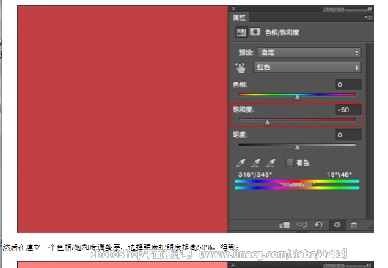Reset adjustment to defaults
This screenshot has height=268, width=388.
point(318,225)
